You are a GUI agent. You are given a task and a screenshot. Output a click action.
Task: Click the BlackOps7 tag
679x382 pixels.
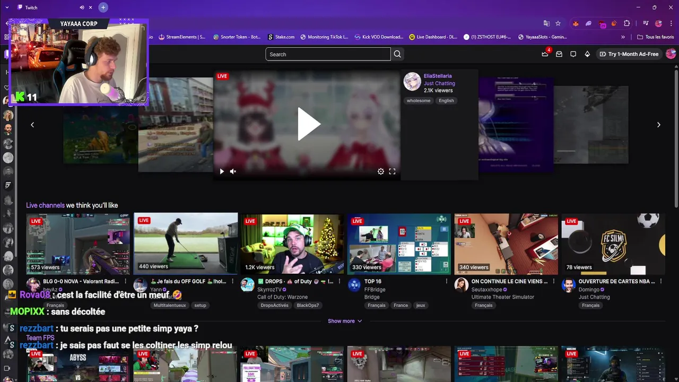click(308, 305)
